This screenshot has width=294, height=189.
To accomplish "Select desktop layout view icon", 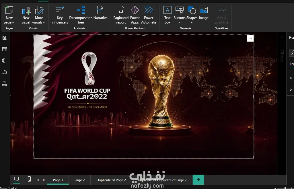I will pyautogui.click(x=17, y=179).
